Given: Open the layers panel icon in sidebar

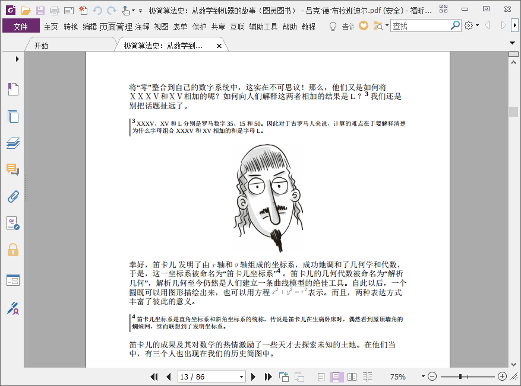Looking at the screenshot, I should pos(13,143).
